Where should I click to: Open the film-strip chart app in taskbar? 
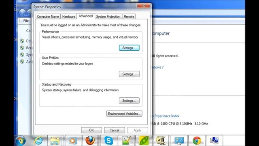coord(161,141)
